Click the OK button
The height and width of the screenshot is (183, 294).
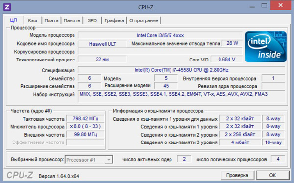point(272,175)
